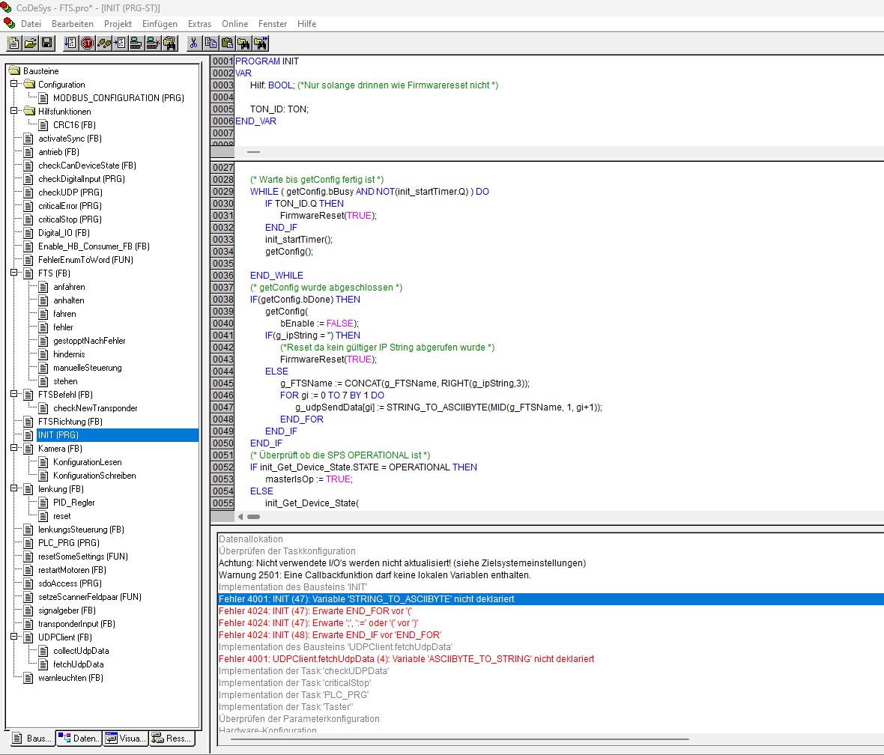Open the Online menu
Viewport: 884px width, 755px height.
point(234,24)
